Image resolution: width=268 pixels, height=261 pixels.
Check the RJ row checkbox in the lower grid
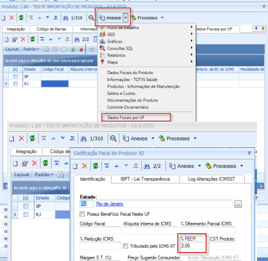26,214
